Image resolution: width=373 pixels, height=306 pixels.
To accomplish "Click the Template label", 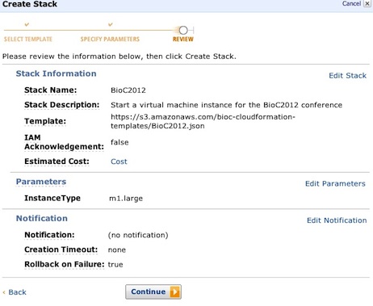I will (x=45, y=121).
